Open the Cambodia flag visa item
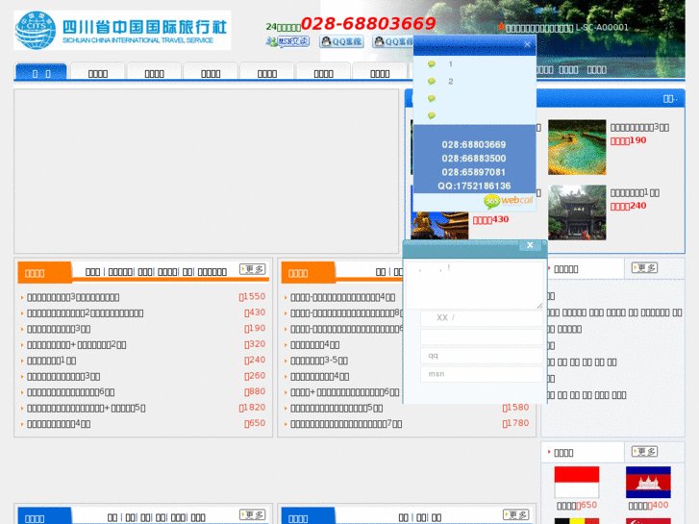 pos(648,482)
